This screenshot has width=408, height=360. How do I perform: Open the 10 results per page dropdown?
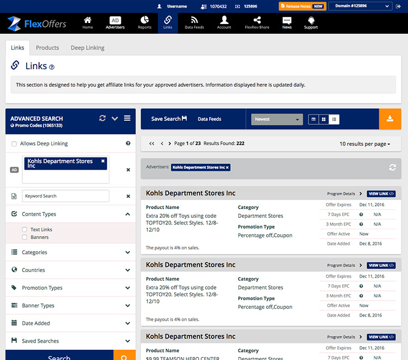point(364,144)
